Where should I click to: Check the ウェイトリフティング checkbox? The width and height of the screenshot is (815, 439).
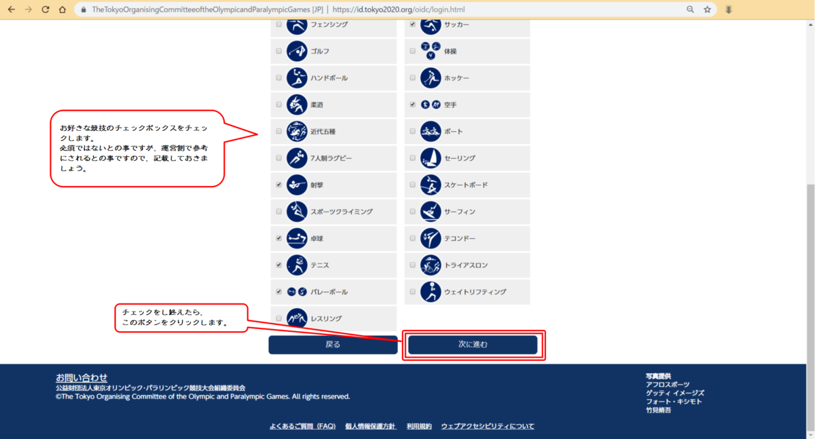coord(412,292)
